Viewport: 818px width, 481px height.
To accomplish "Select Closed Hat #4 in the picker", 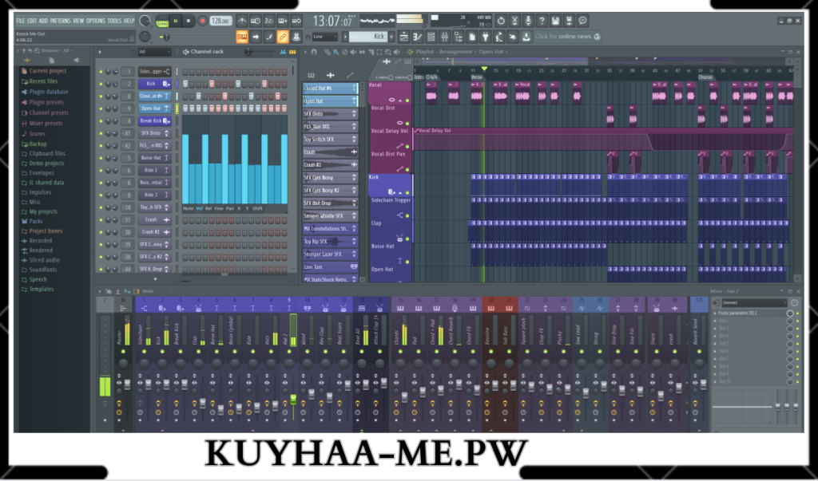I will (330, 89).
